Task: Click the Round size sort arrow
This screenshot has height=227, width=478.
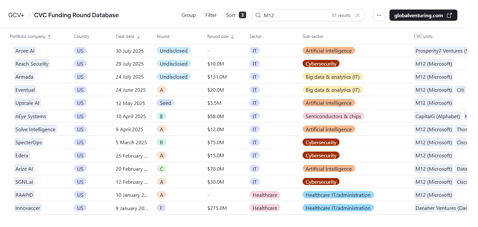Action: (x=232, y=37)
